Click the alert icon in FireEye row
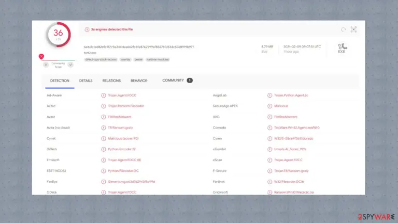 (x=103, y=182)
